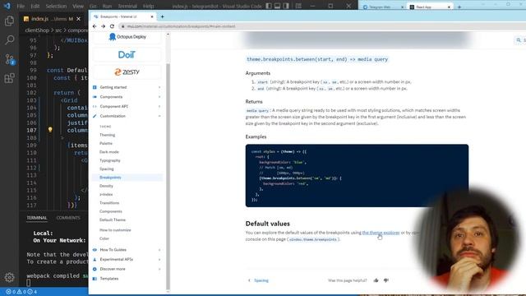The width and height of the screenshot is (526, 296).
Task: Switch to the COMMENTS panel tab
Action: pyautogui.click(x=68, y=218)
